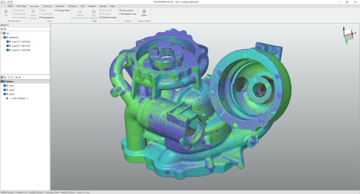The width and height of the screenshot is (360, 194).
Task: Click the filter icon in Objects panel
Action: [x=5, y=29]
